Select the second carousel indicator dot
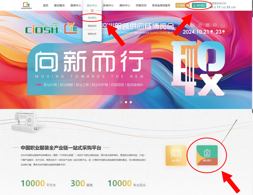The height and width of the screenshot is (195, 253). pyautogui.click(x=126, y=102)
